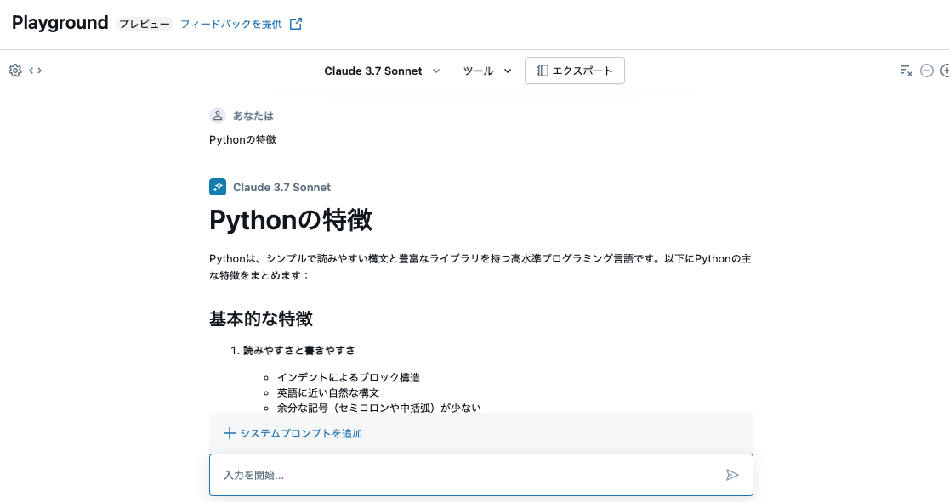Open the フィードバックを提供 link
The height and width of the screenshot is (502, 949).
tap(230, 24)
